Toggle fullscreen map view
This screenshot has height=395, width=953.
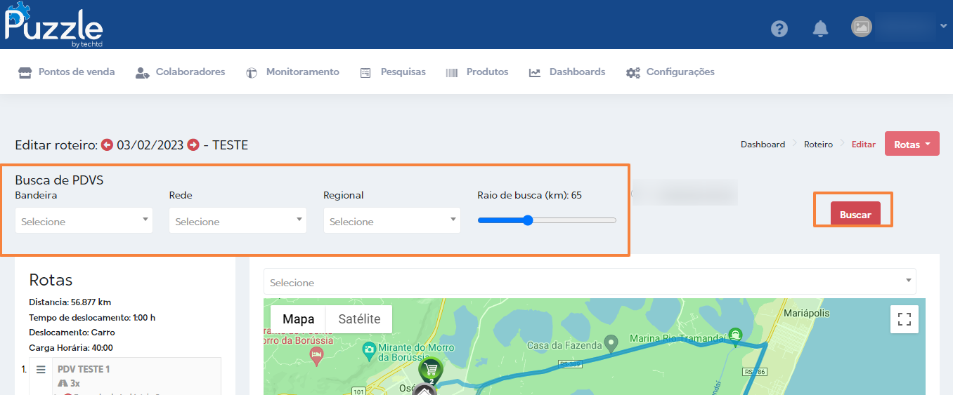(905, 319)
